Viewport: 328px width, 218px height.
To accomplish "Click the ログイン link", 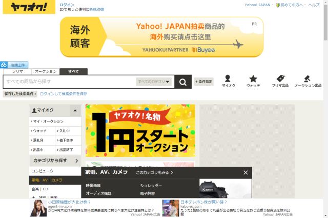I will click(67, 4).
